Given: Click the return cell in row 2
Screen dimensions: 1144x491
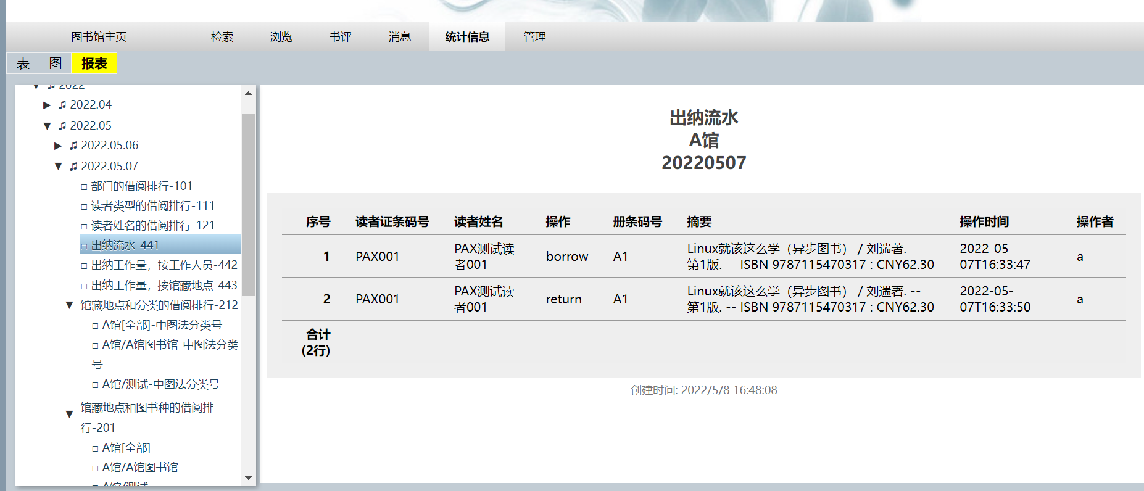Looking at the screenshot, I should click(x=564, y=299).
